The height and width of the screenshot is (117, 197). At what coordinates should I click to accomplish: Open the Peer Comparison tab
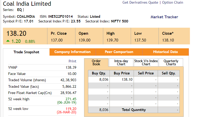(119, 52)
